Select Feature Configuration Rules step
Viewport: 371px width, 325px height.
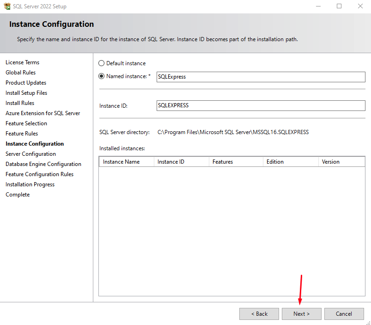coord(40,174)
